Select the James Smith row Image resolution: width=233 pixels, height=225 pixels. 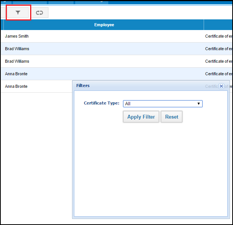pos(117,36)
